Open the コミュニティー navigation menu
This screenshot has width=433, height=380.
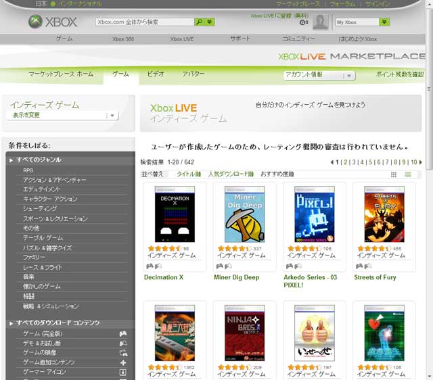pyautogui.click(x=298, y=39)
